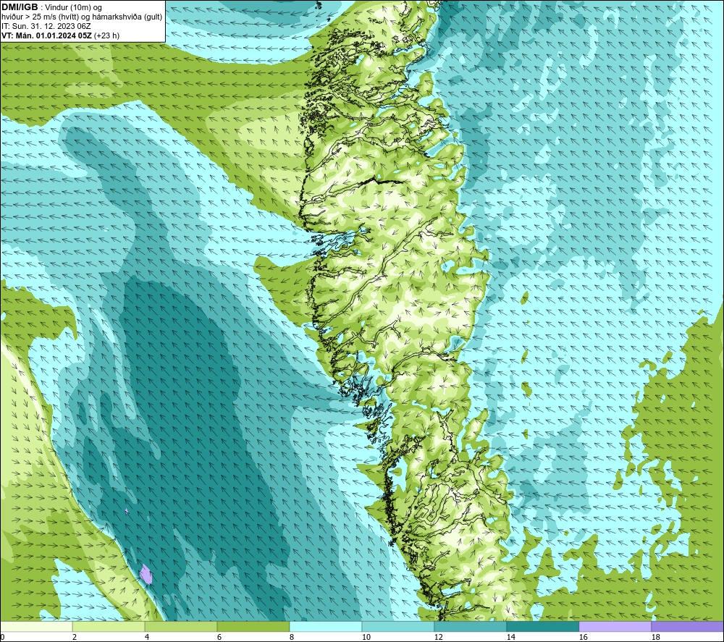
Task: Click the light green 2–4 m/s legend swatch
Action: (x=109, y=626)
